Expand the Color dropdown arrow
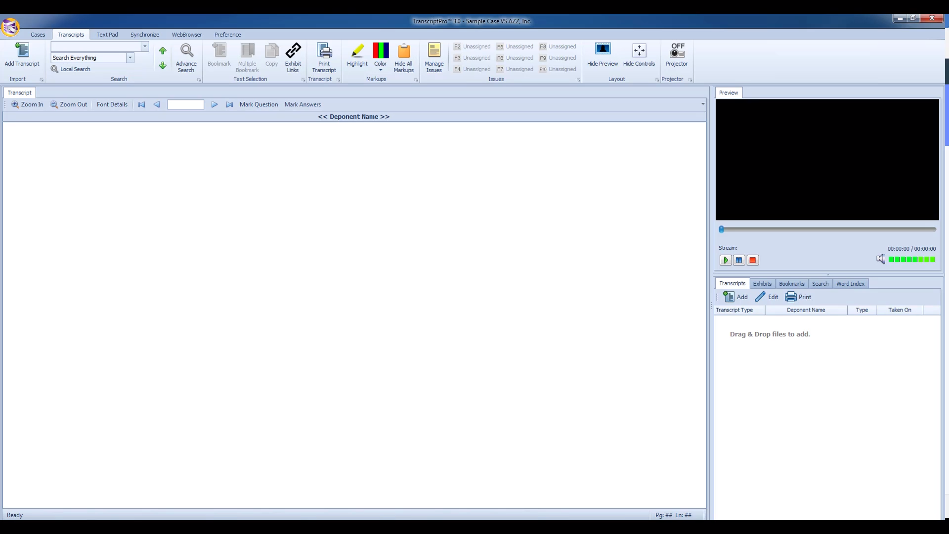This screenshot has height=534, width=949. 380,70
